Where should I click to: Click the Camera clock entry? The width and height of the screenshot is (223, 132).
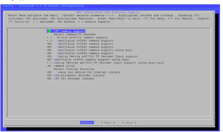click(64, 66)
